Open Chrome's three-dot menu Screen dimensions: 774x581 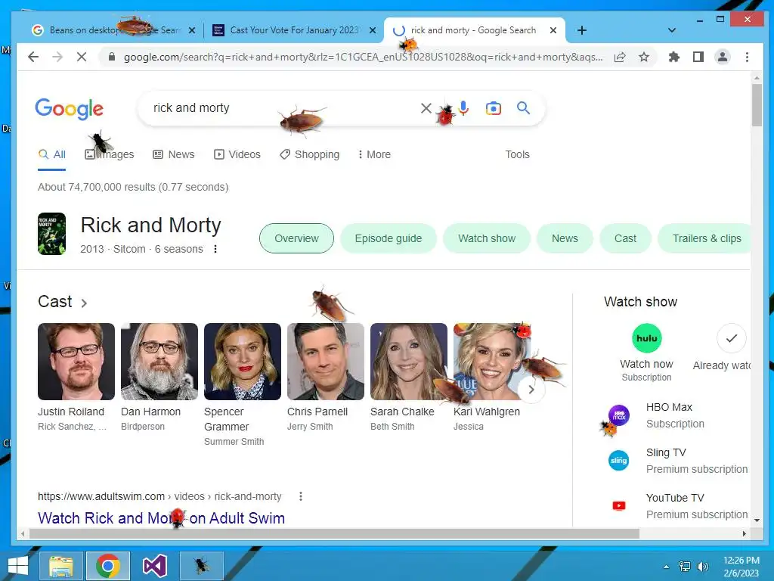[x=747, y=57]
